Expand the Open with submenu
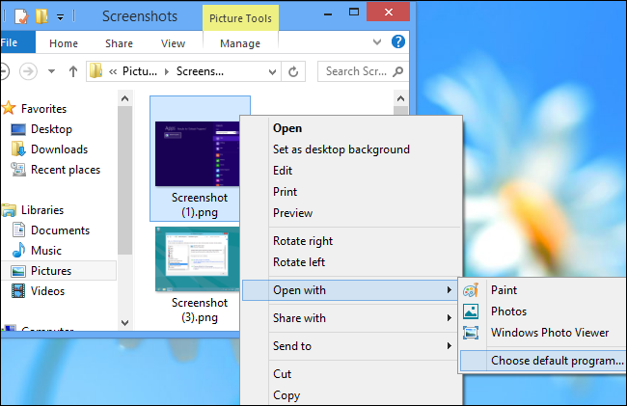This screenshot has width=627, height=406. 351,290
